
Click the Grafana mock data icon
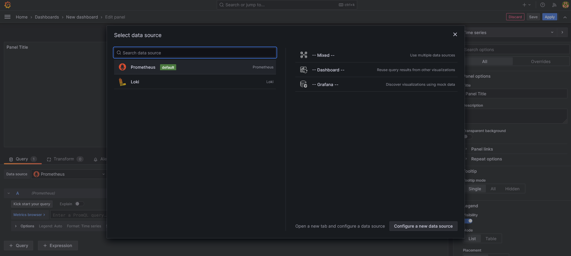[x=304, y=85]
